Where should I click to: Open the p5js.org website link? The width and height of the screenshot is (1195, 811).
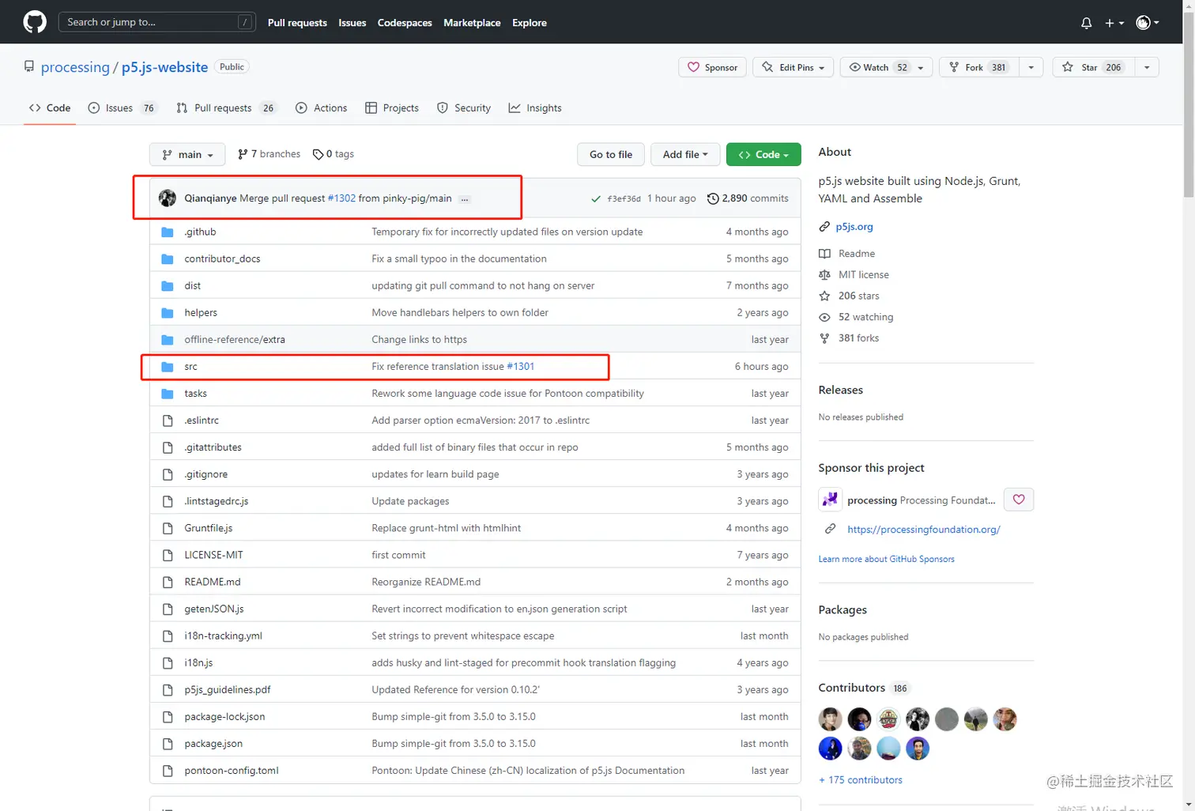tap(854, 227)
